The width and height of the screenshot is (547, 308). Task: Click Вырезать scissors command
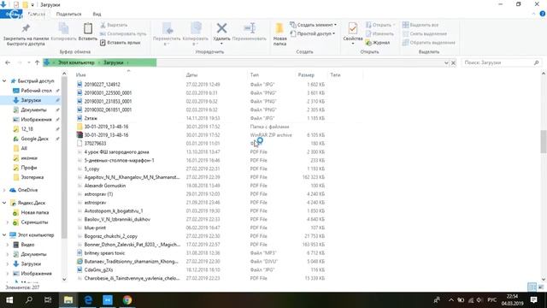click(x=114, y=25)
